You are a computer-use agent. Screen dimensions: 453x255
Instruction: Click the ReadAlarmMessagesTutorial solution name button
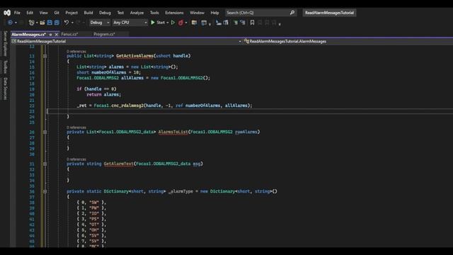[x=329, y=13]
